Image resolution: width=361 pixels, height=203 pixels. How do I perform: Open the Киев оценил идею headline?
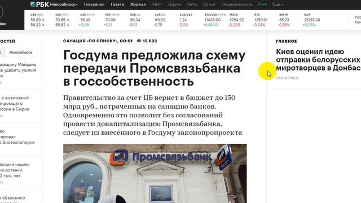[x=318, y=60]
